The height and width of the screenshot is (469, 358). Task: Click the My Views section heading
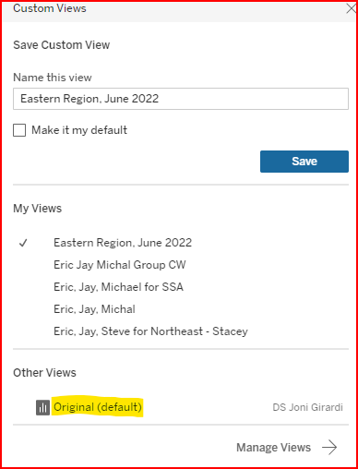(37, 209)
